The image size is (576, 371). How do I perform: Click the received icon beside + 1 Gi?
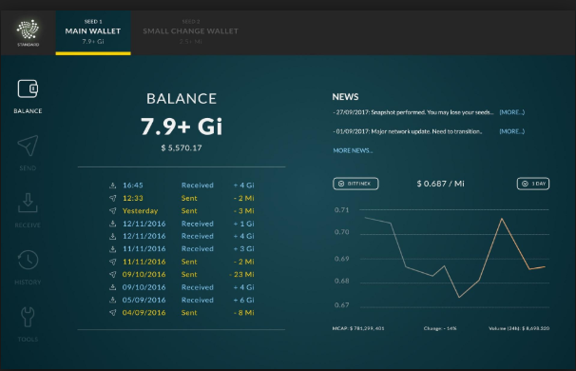point(113,224)
